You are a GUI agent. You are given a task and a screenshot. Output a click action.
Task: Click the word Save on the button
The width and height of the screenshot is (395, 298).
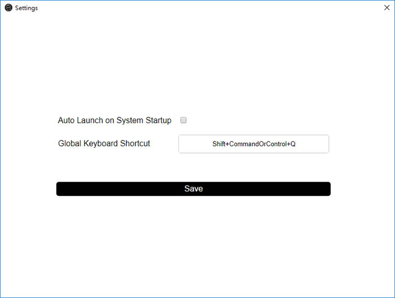point(194,189)
